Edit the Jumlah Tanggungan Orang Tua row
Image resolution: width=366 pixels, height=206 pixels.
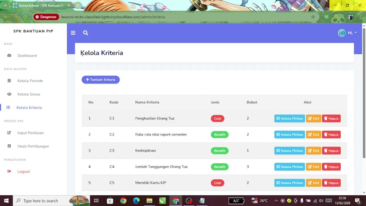[x=314, y=167]
